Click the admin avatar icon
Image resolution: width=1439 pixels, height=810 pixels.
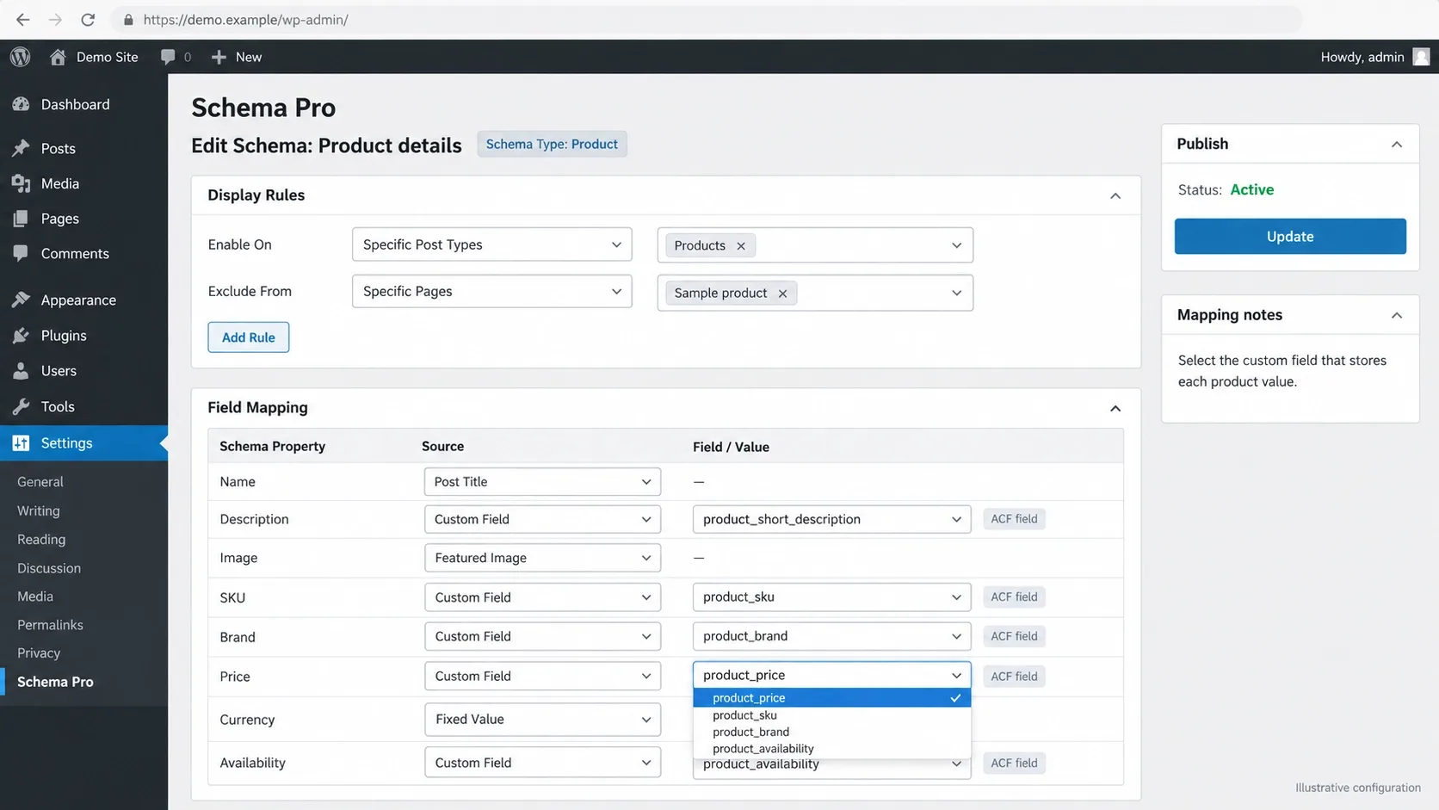tap(1421, 57)
